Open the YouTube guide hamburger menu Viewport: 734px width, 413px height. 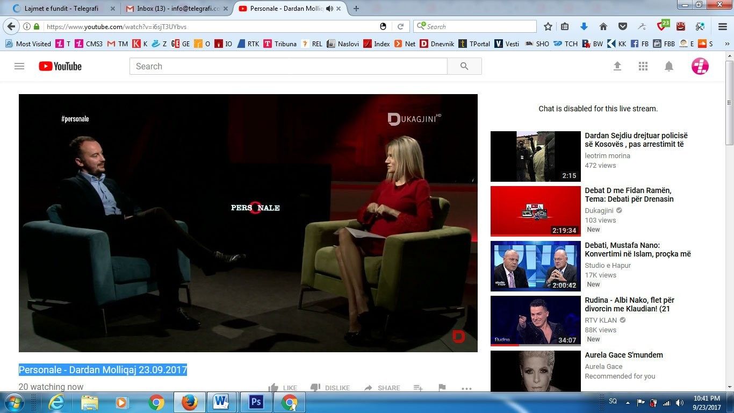pyautogui.click(x=19, y=66)
